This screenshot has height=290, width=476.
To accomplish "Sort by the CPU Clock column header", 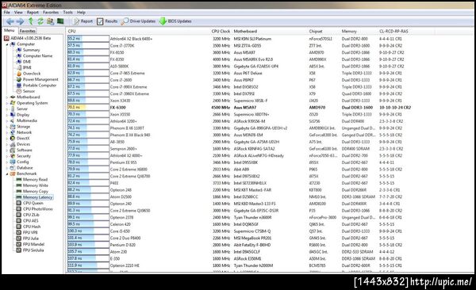I will click(221, 31).
